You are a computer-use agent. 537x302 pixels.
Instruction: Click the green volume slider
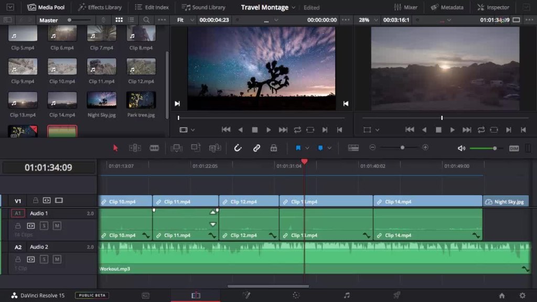483,148
